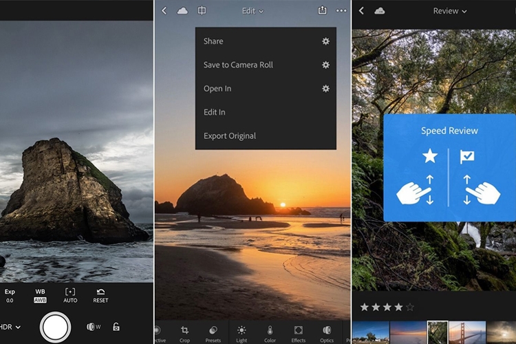Set rating to one star

click(x=364, y=307)
